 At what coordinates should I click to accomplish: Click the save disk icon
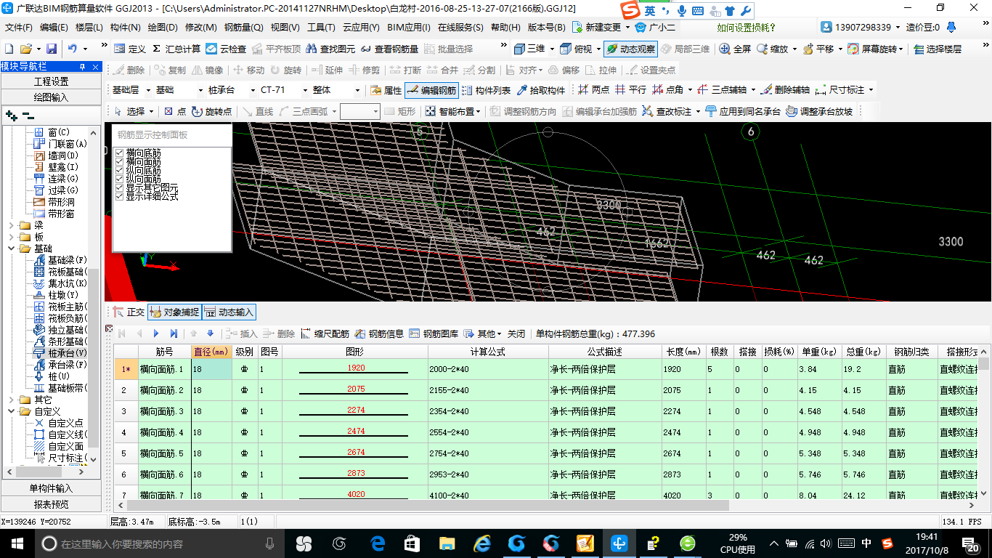tap(52, 49)
